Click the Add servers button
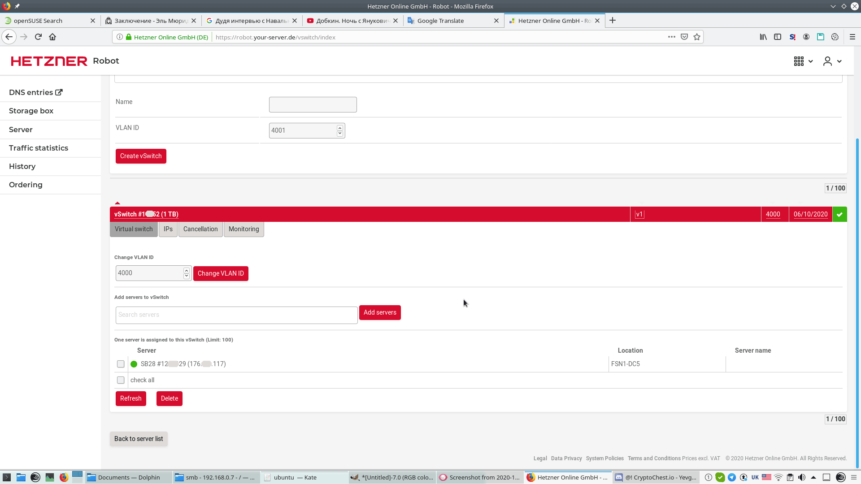The width and height of the screenshot is (861, 484). tap(380, 312)
